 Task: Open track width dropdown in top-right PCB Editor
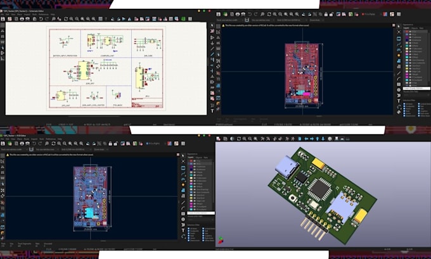(x=229, y=20)
